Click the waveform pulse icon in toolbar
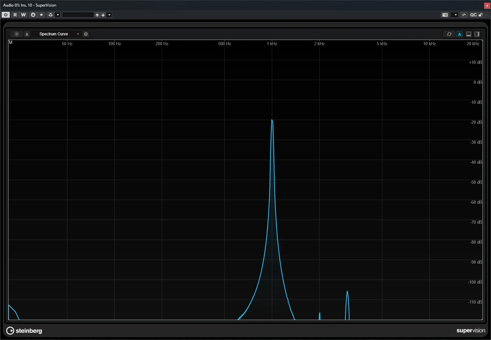This screenshot has height=340, width=491. (x=464, y=15)
